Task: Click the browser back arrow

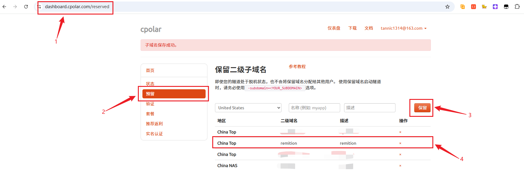Action: coord(4,7)
